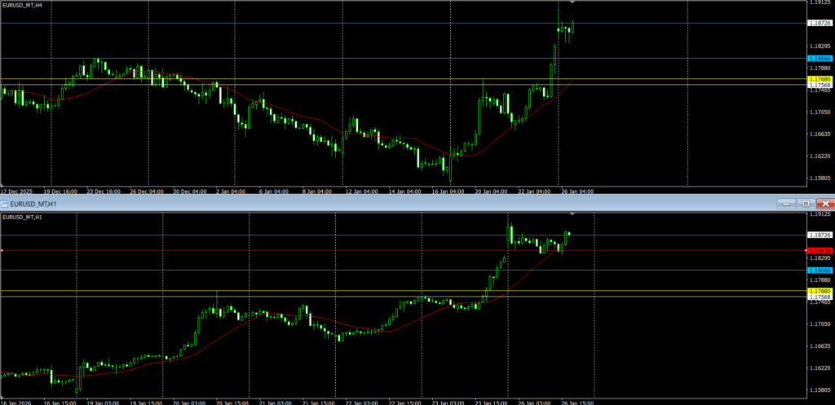Viewport: 835px width, 405px height.
Task: Close the EURUSD_MT,H1 chart window
Action: [825, 203]
